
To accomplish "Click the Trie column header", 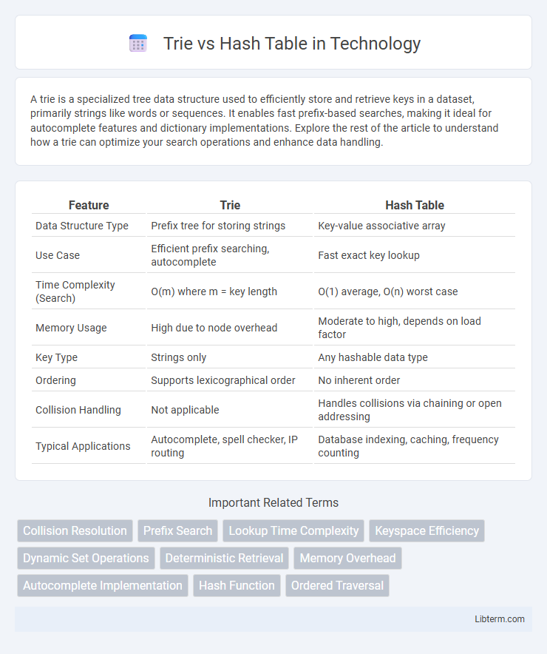I will pos(230,205).
